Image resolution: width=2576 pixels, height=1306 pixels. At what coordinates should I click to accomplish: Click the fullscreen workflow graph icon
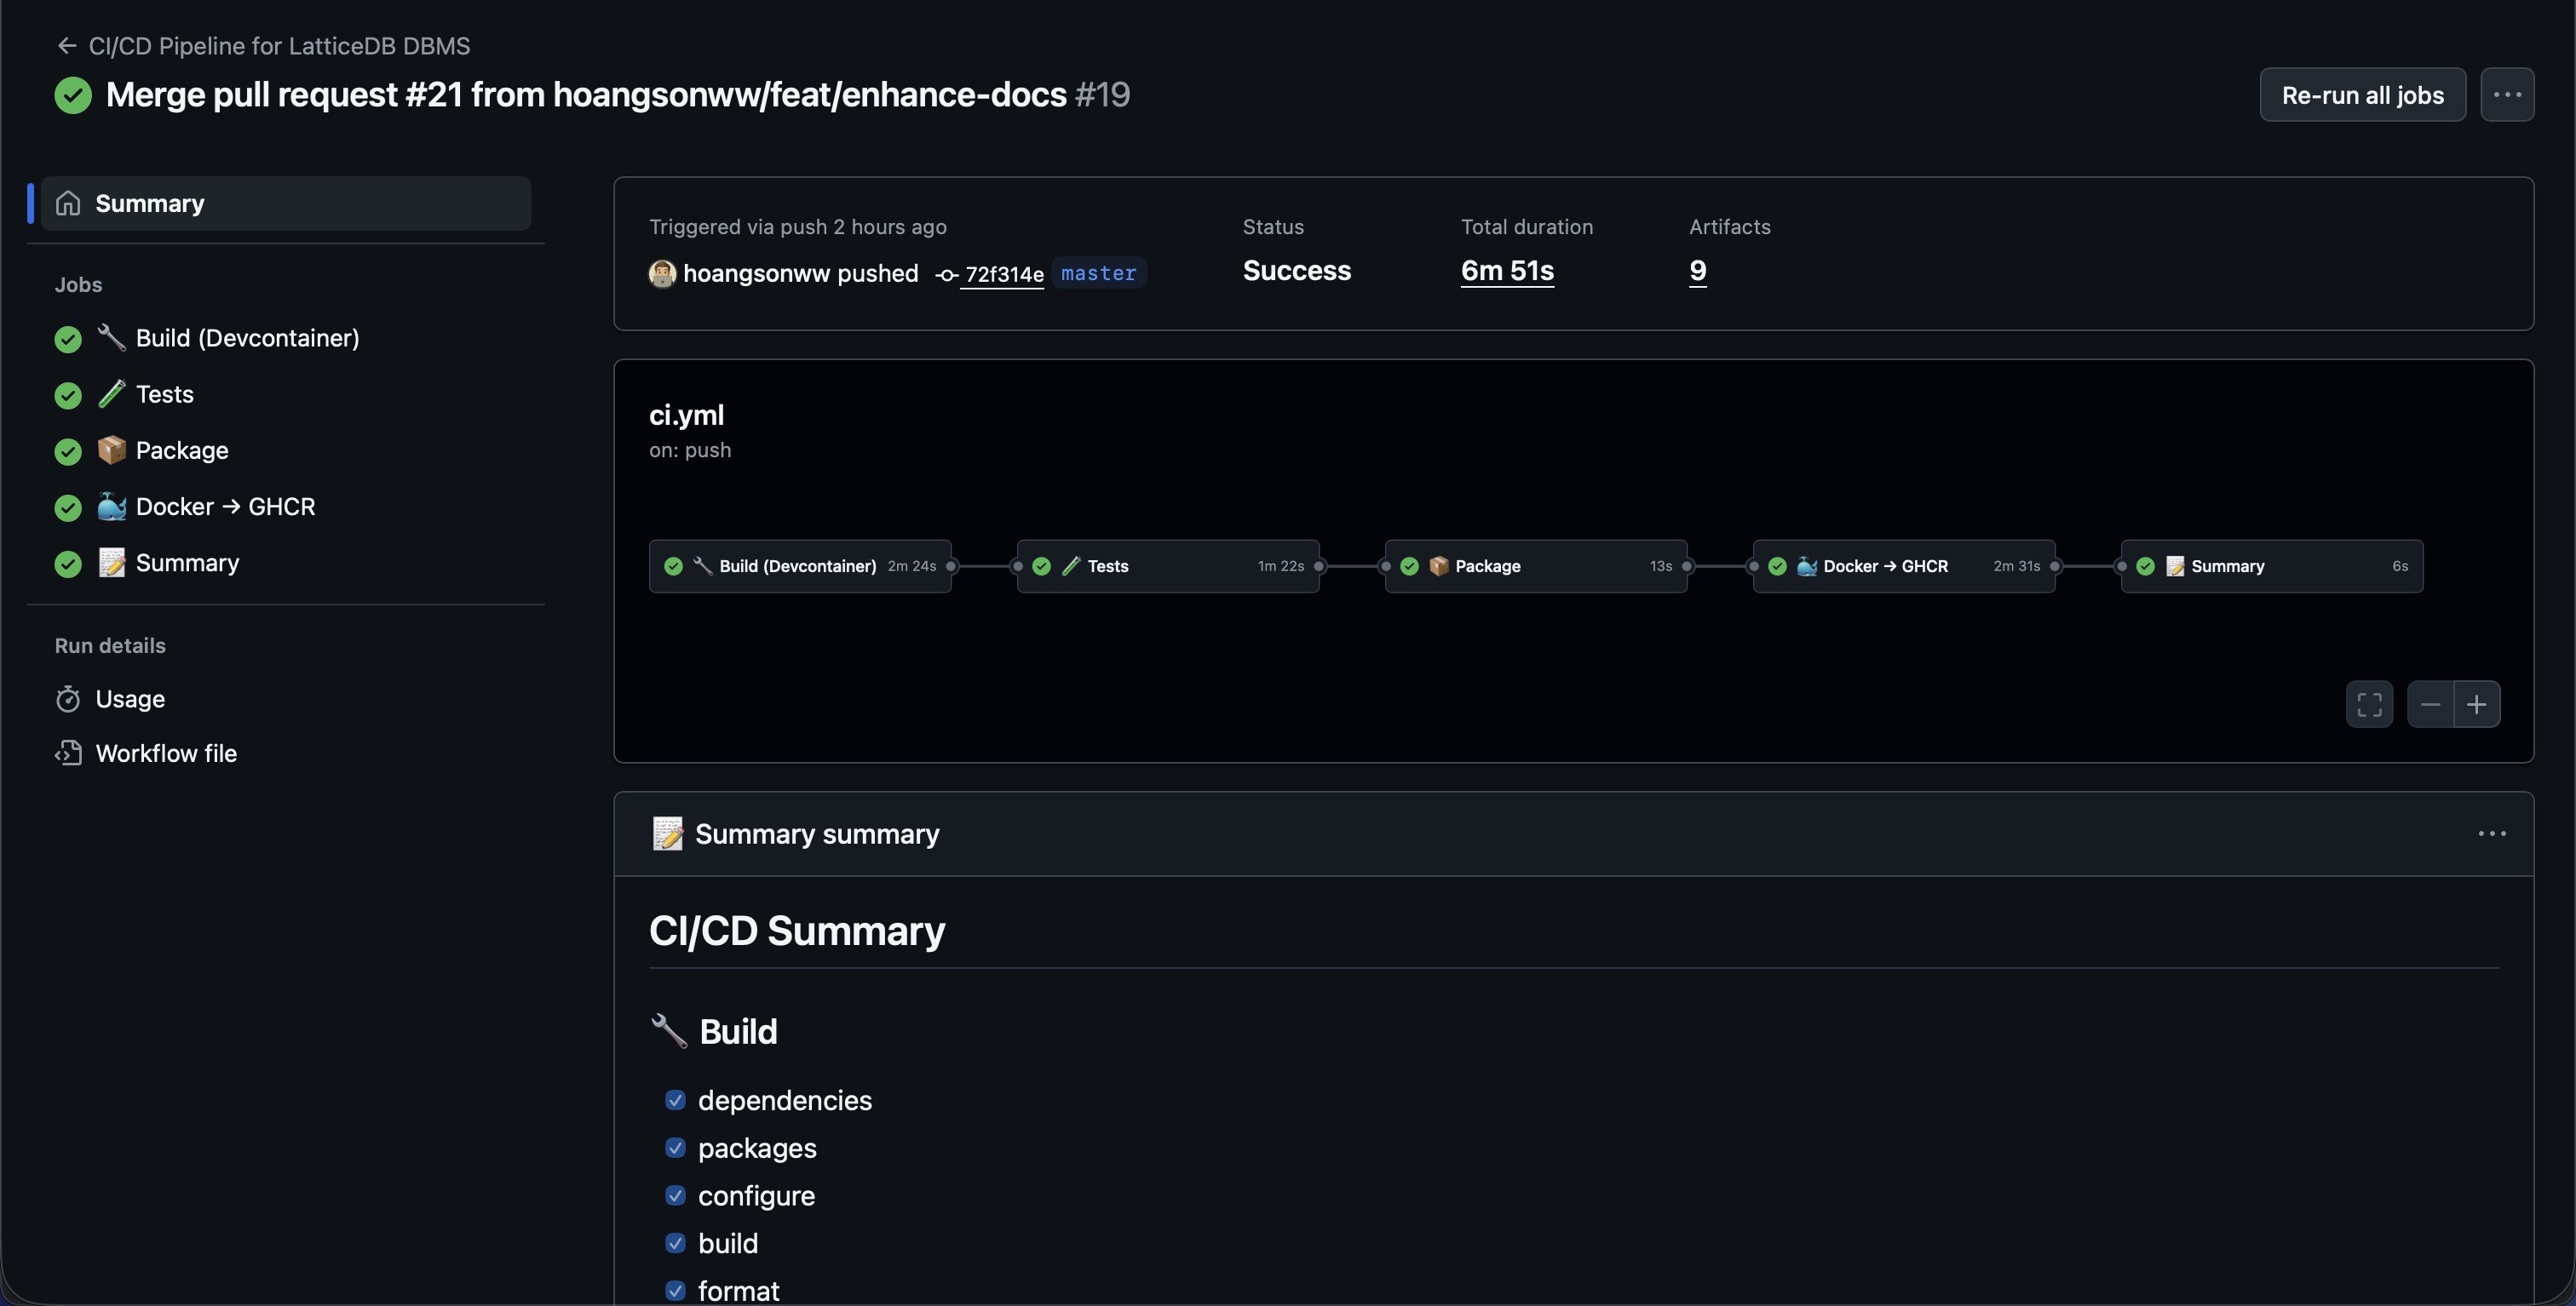2369,704
